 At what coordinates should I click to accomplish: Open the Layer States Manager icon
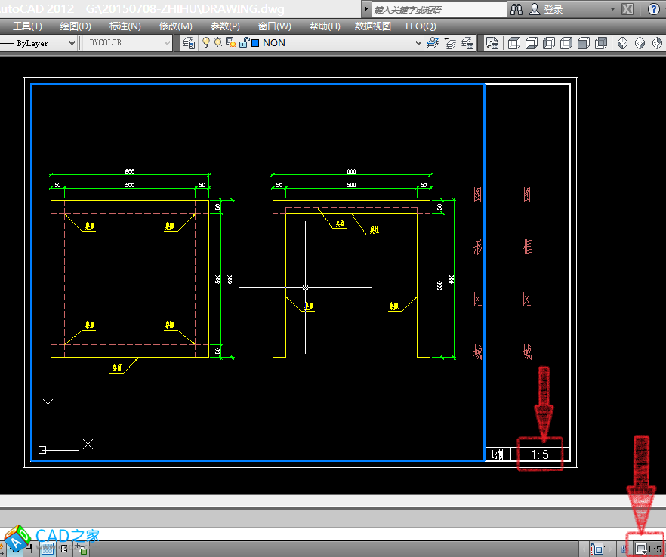(468, 43)
